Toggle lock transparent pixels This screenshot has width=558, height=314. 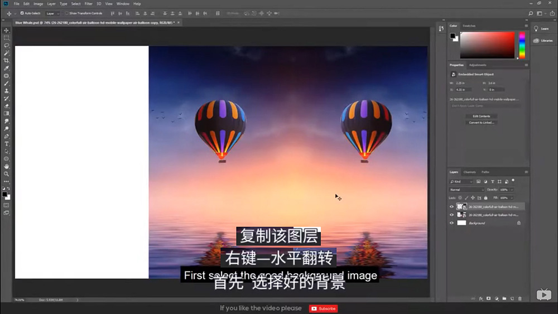pos(460,198)
